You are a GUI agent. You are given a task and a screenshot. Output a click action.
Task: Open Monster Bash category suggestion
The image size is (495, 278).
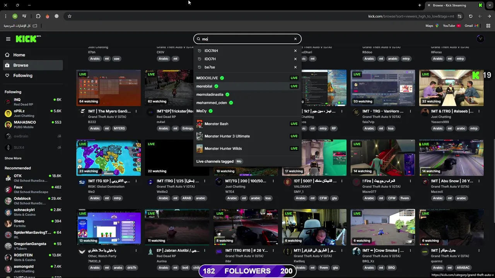[x=247, y=124]
